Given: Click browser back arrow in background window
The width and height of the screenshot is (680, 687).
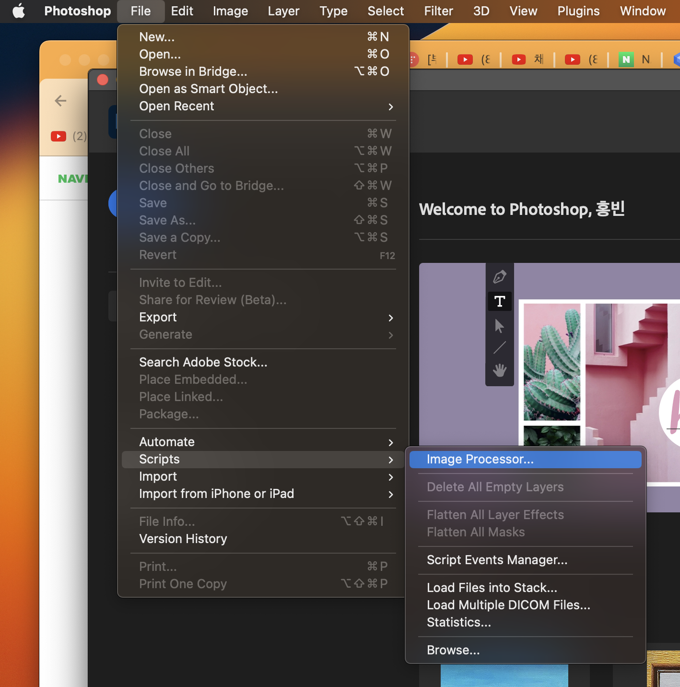Looking at the screenshot, I should (x=60, y=101).
